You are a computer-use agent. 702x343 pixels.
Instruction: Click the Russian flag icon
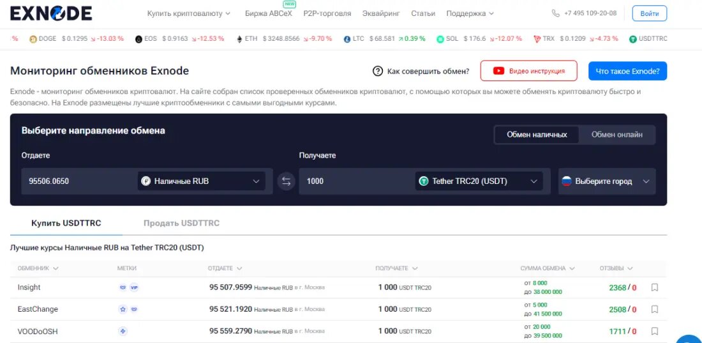(567, 181)
